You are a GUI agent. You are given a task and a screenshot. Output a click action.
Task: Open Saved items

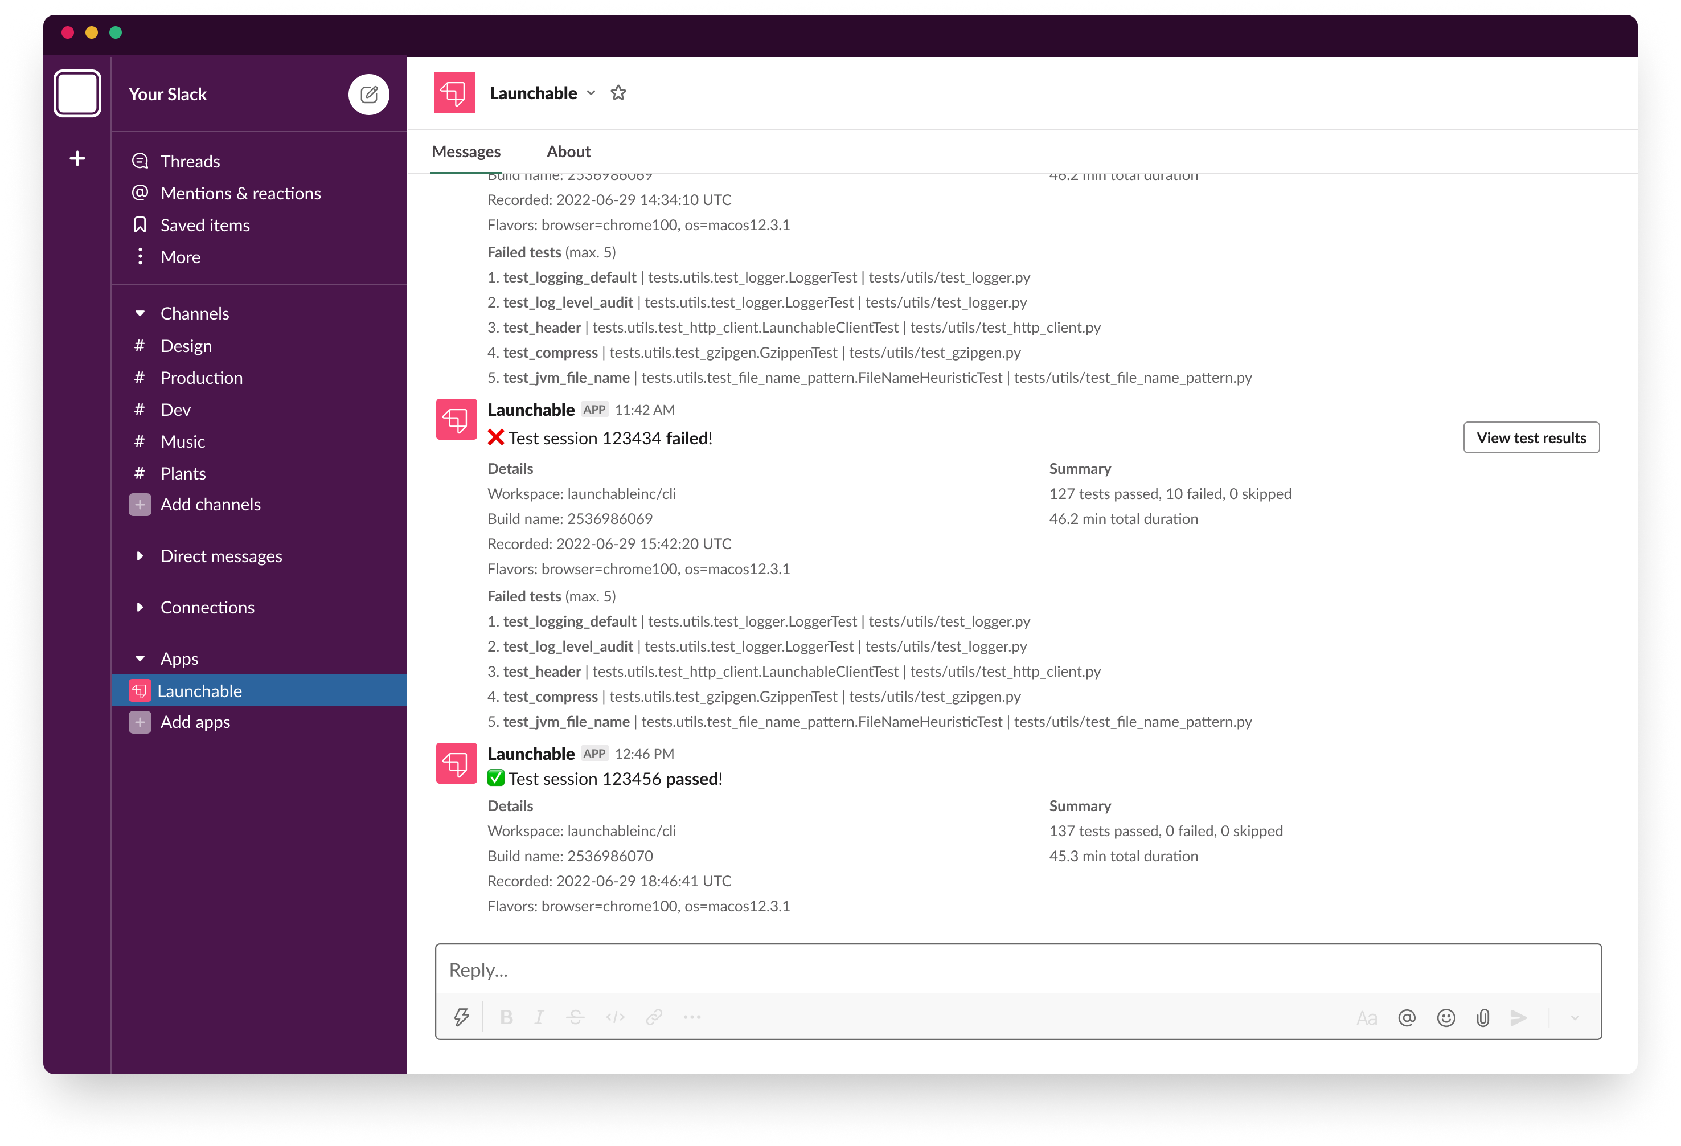pos(204,224)
